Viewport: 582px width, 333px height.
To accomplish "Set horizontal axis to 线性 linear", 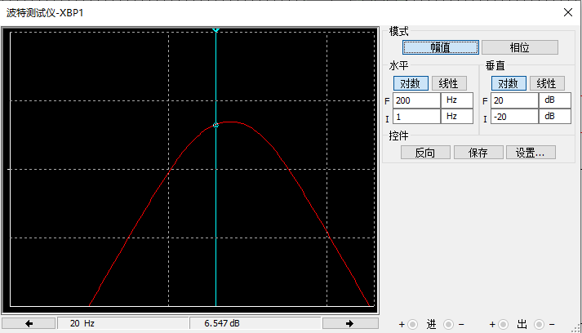I will coord(449,83).
